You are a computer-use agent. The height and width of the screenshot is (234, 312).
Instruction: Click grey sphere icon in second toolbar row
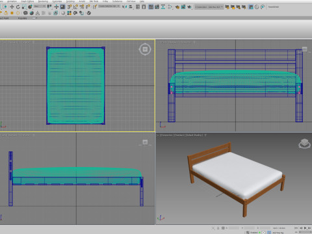[x=63, y=13]
